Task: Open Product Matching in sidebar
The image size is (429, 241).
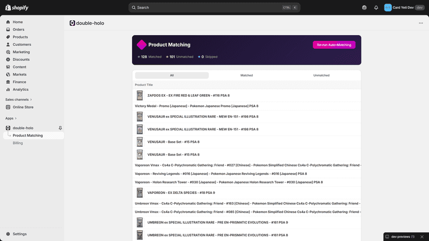Action: click(34, 135)
